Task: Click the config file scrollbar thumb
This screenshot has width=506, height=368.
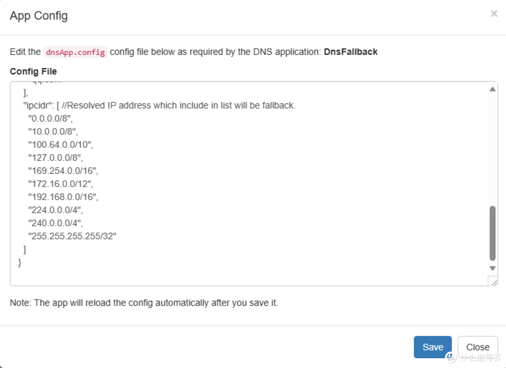Action: point(492,233)
